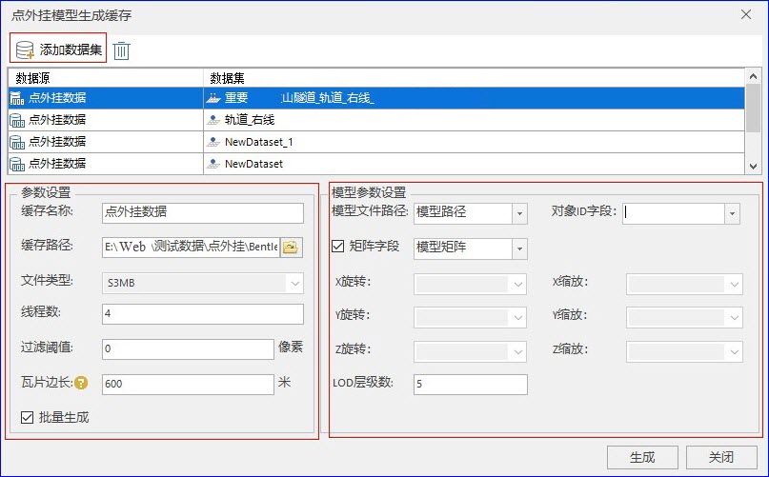
Task: Open the Y缩放 dropdown
Action: (x=734, y=318)
